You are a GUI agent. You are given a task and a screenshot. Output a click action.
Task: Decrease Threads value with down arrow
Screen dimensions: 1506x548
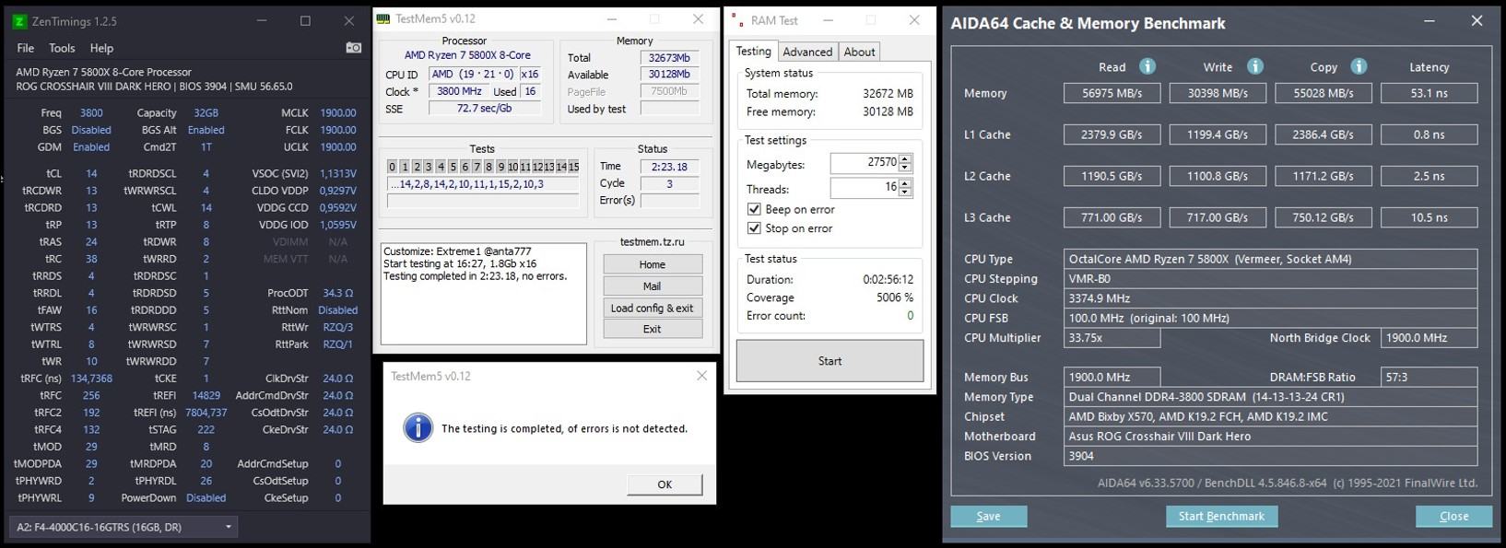[905, 192]
